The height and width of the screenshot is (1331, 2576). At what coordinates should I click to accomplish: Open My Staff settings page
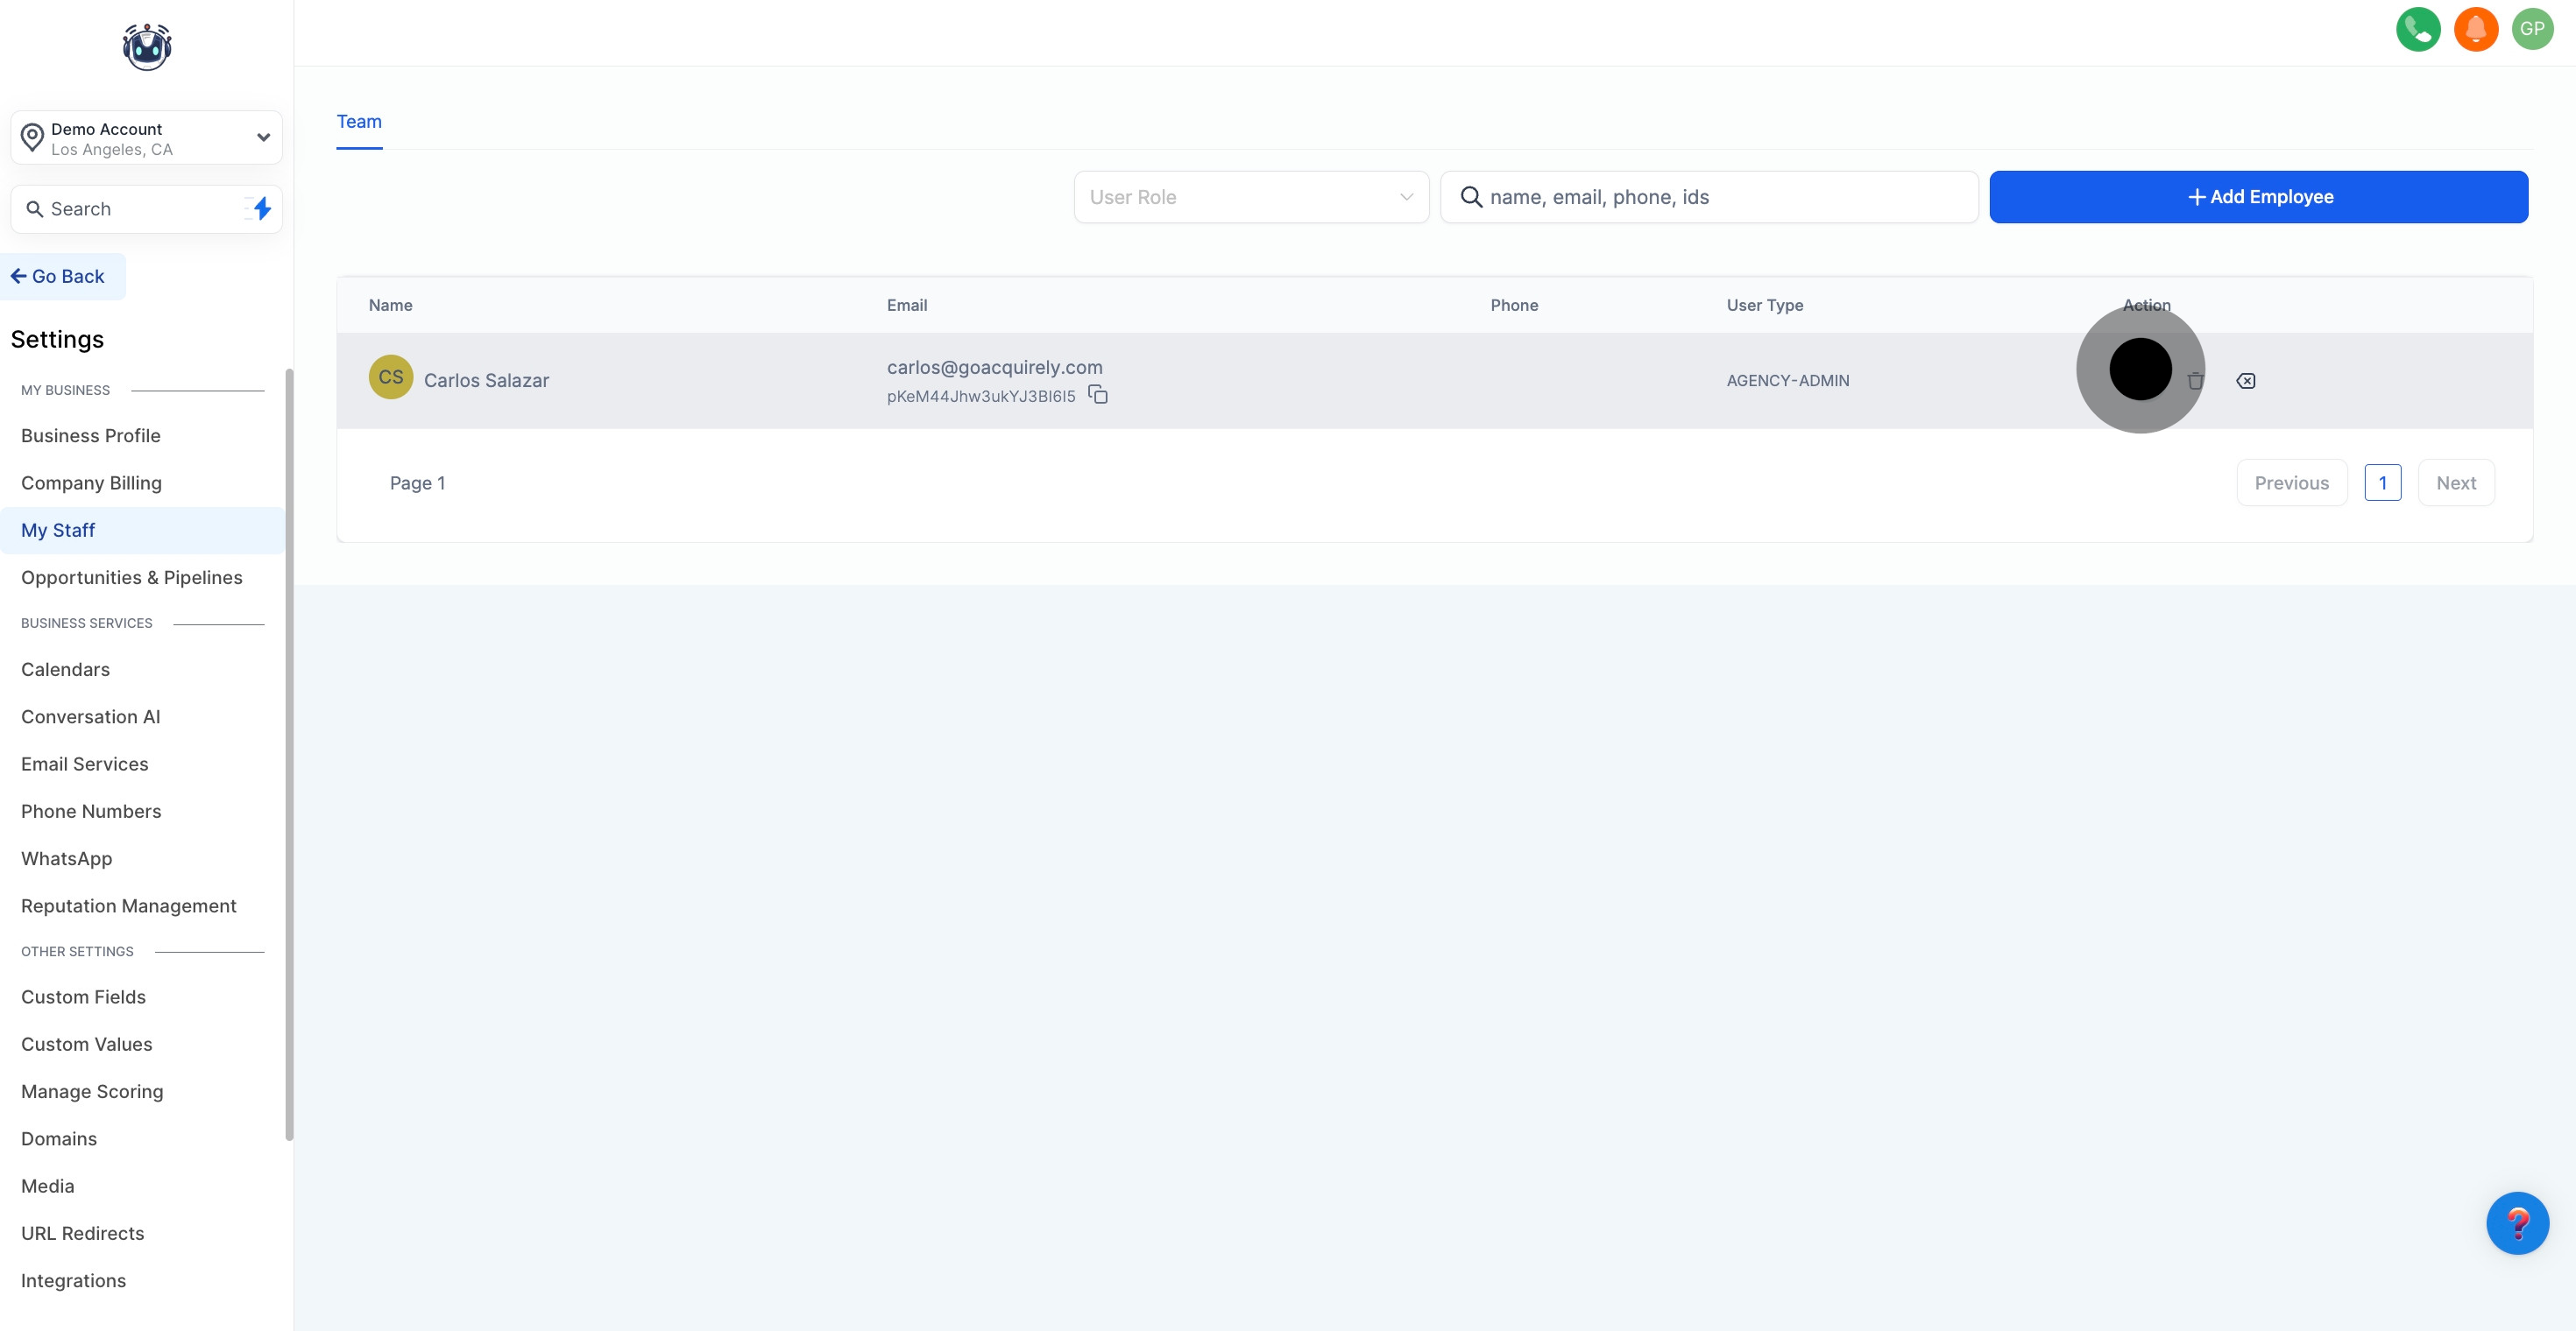[x=58, y=531]
